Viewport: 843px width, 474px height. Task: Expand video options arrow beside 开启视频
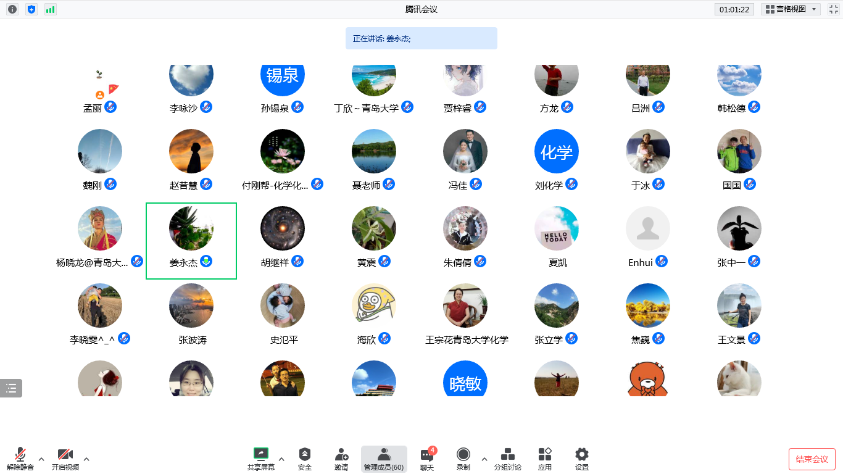pos(86,459)
